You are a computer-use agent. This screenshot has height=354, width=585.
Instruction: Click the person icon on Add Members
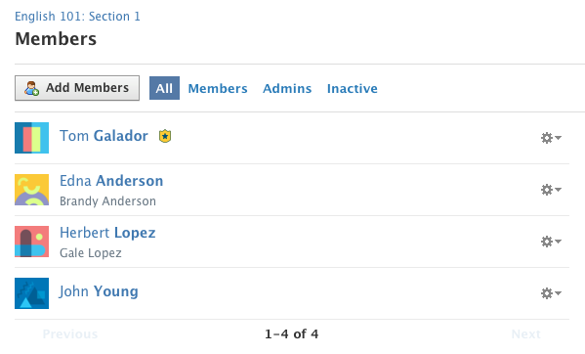[31, 88]
